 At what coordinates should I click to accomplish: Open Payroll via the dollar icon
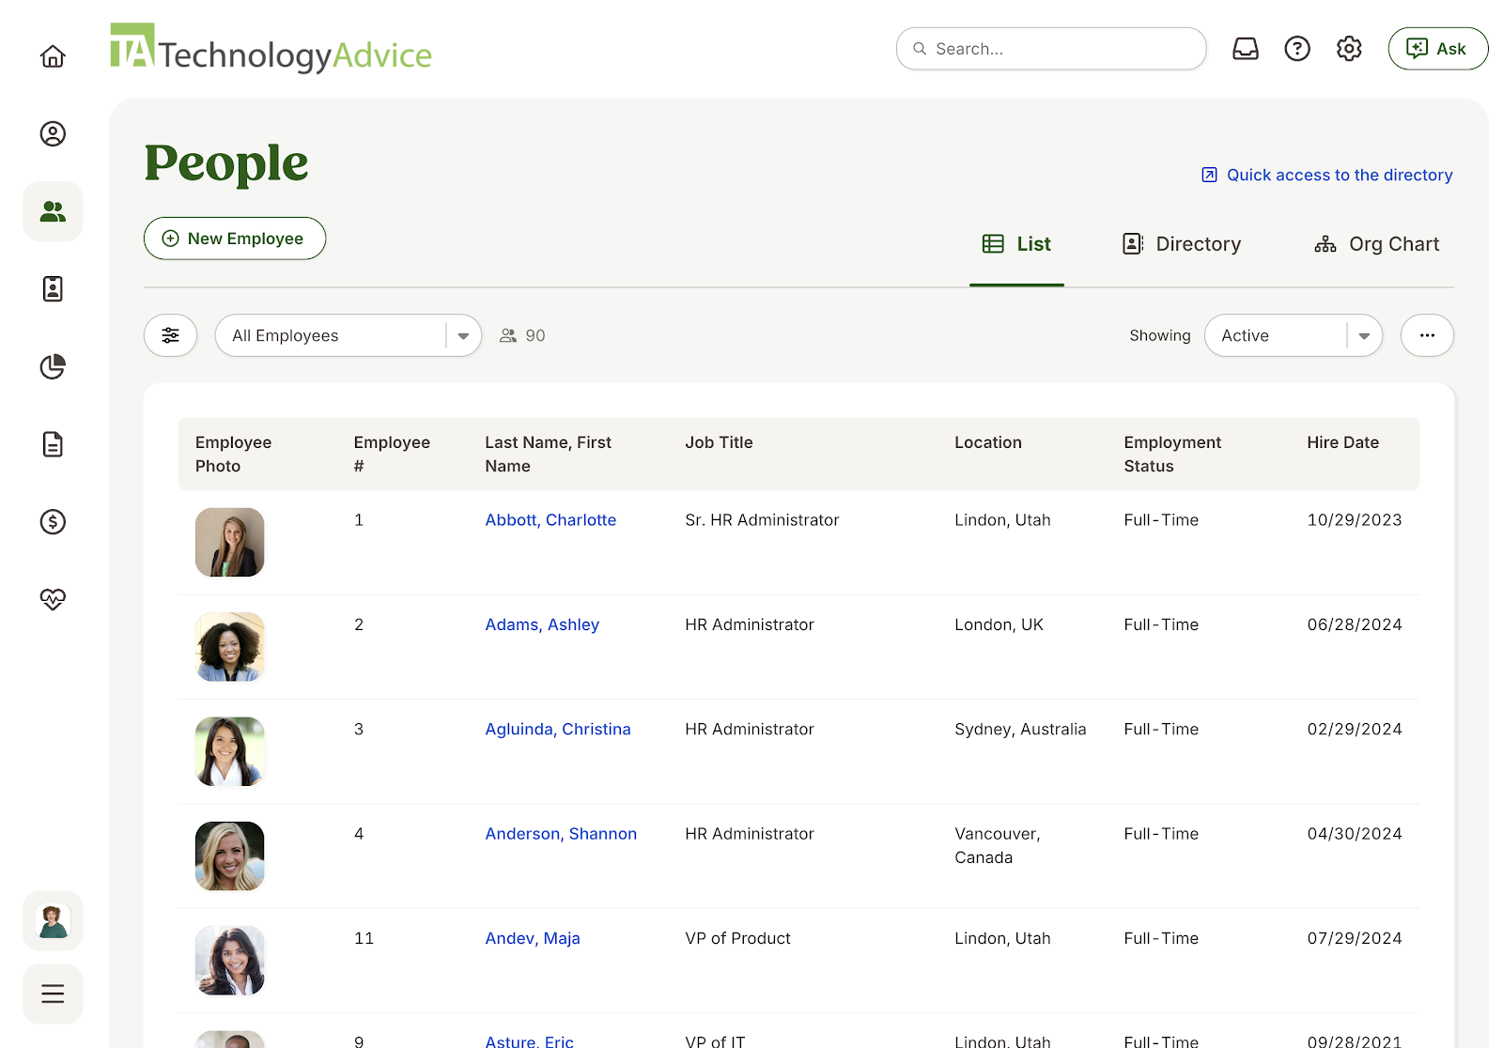[x=53, y=523]
